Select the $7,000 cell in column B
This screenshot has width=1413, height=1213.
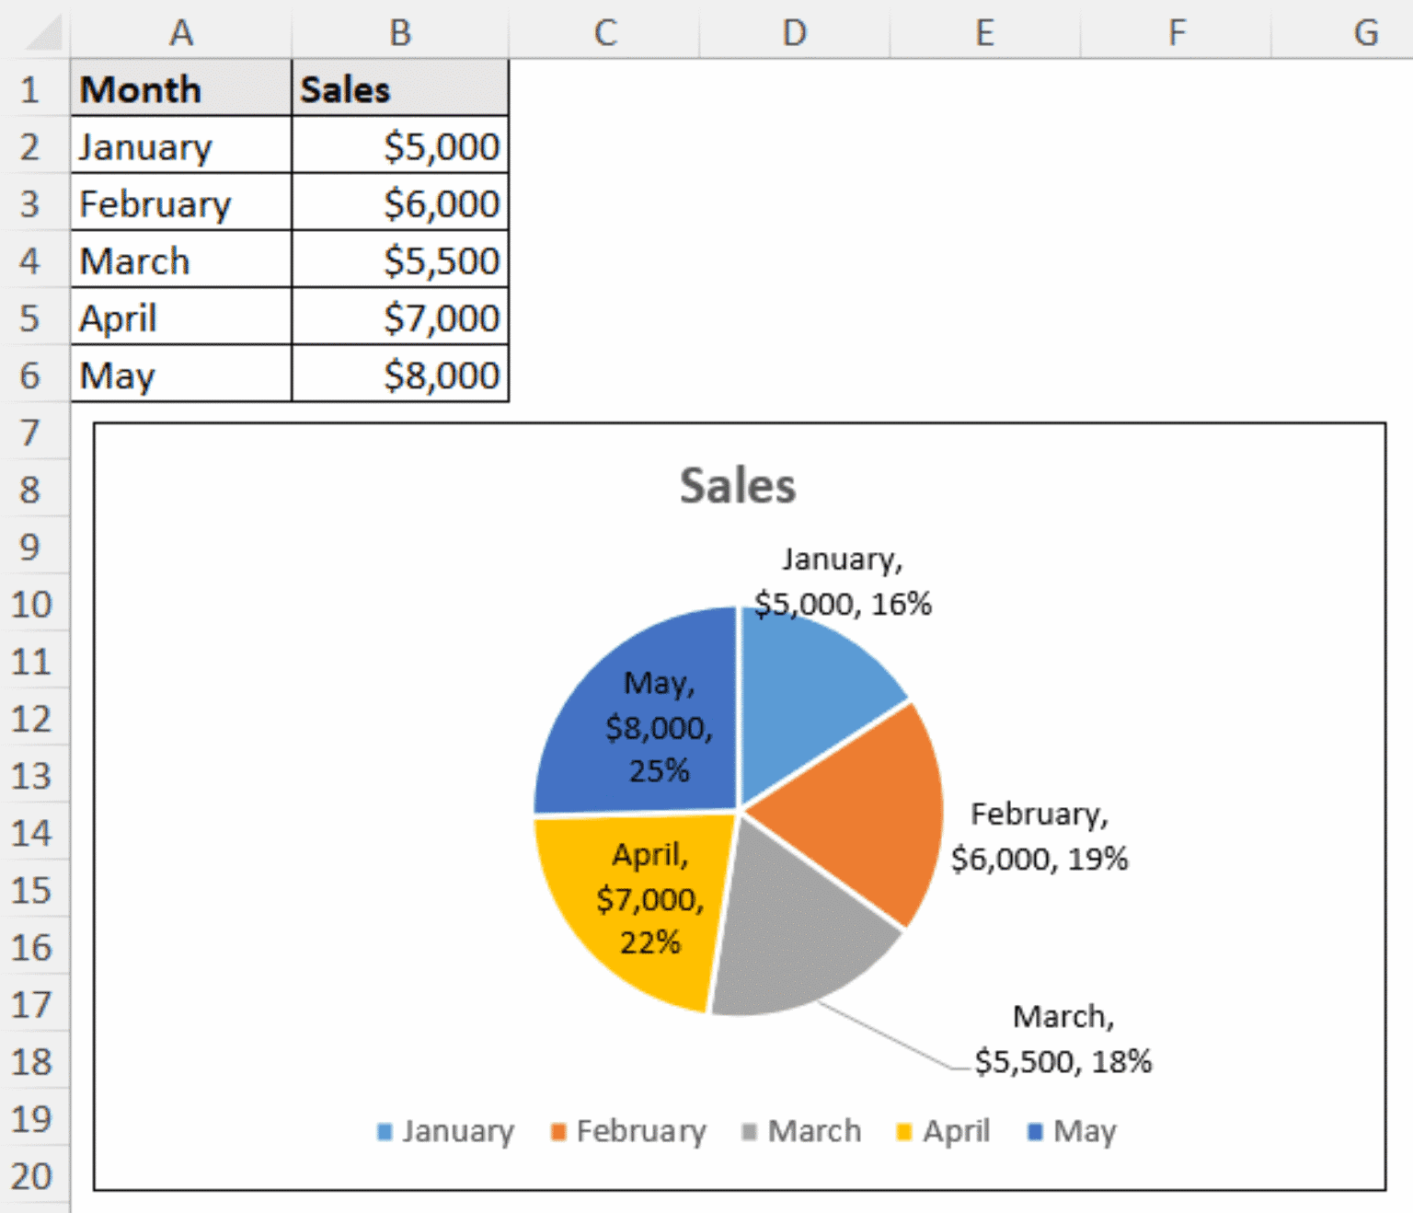pos(400,318)
